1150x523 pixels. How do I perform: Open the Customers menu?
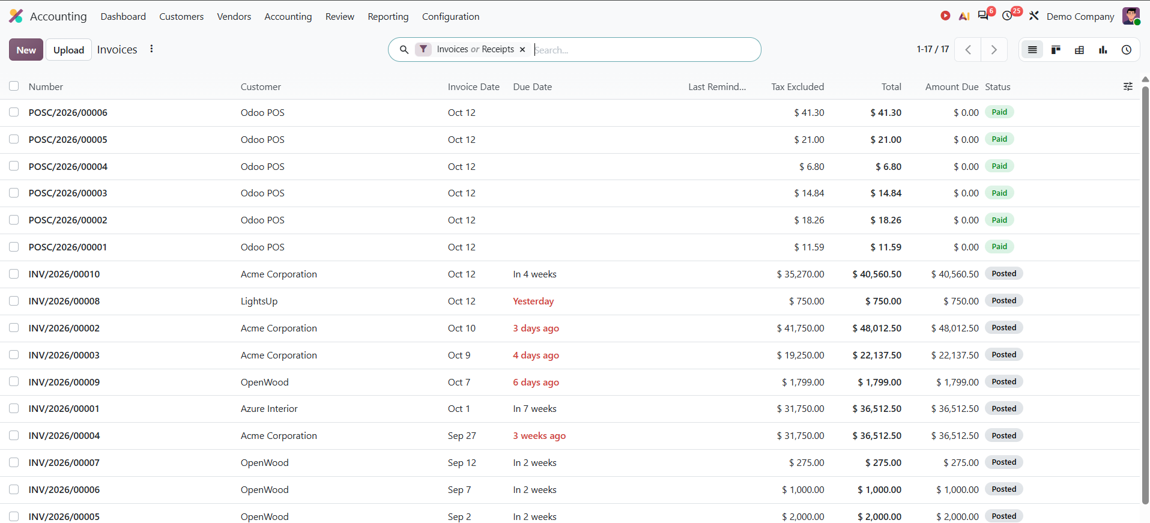click(x=181, y=16)
